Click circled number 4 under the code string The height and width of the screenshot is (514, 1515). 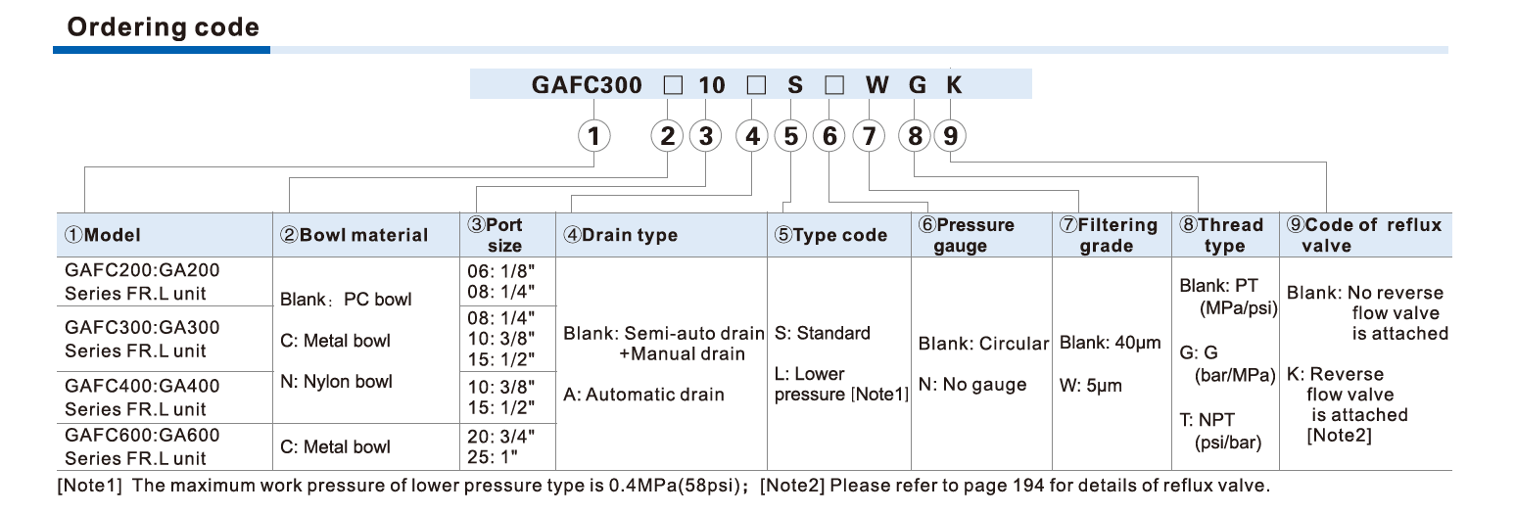pyautogui.click(x=752, y=136)
